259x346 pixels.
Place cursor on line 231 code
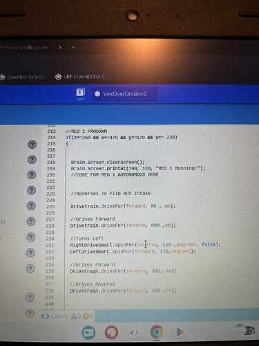(145, 244)
